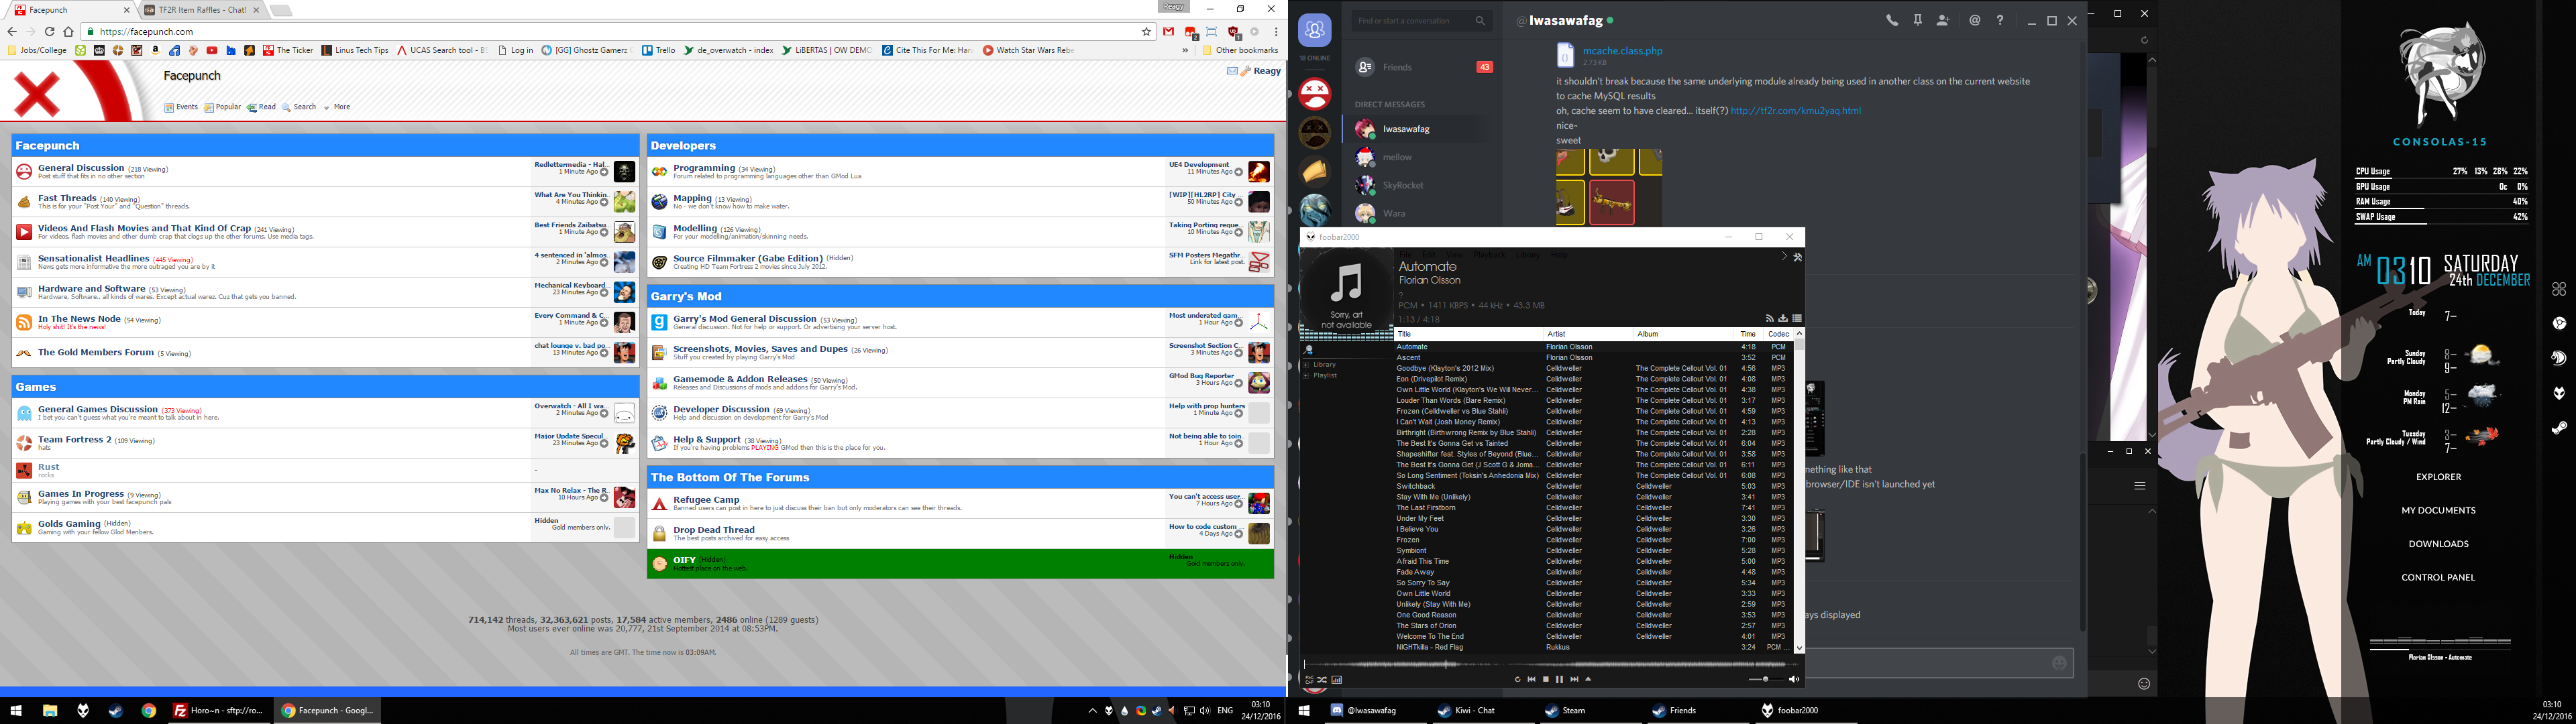
Task: Pause the track in foobar2000
Action: (x=1559, y=679)
